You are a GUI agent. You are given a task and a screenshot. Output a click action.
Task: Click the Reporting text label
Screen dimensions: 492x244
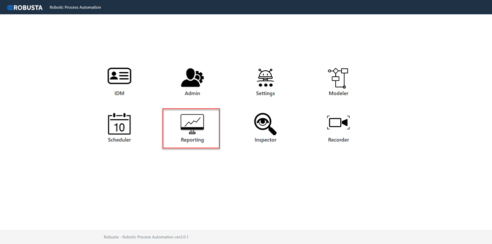[x=192, y=140]
